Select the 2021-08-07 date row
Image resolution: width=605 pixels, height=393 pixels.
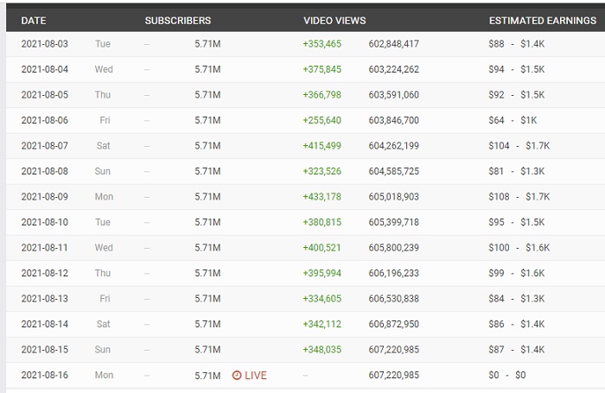click(x=44, y=145)
